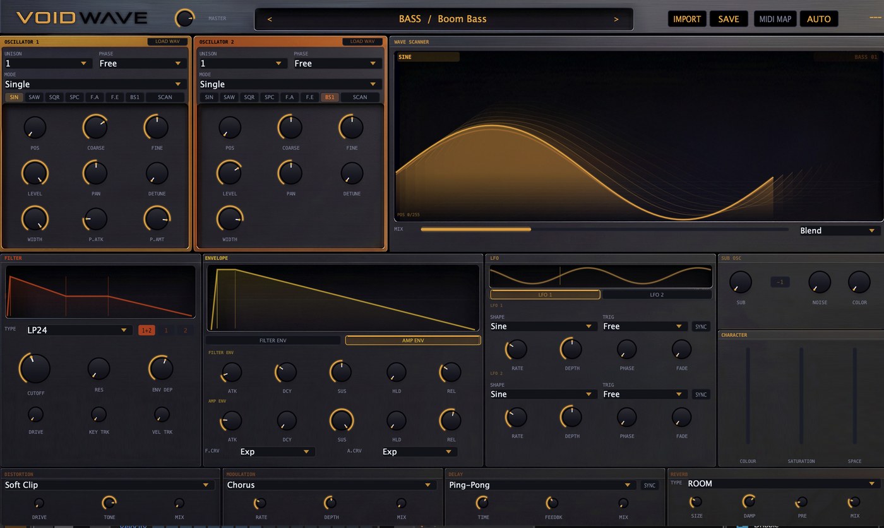The image size is (884, 528).
Task: Click the sub octave -1 field
Action: click(780, 282)
